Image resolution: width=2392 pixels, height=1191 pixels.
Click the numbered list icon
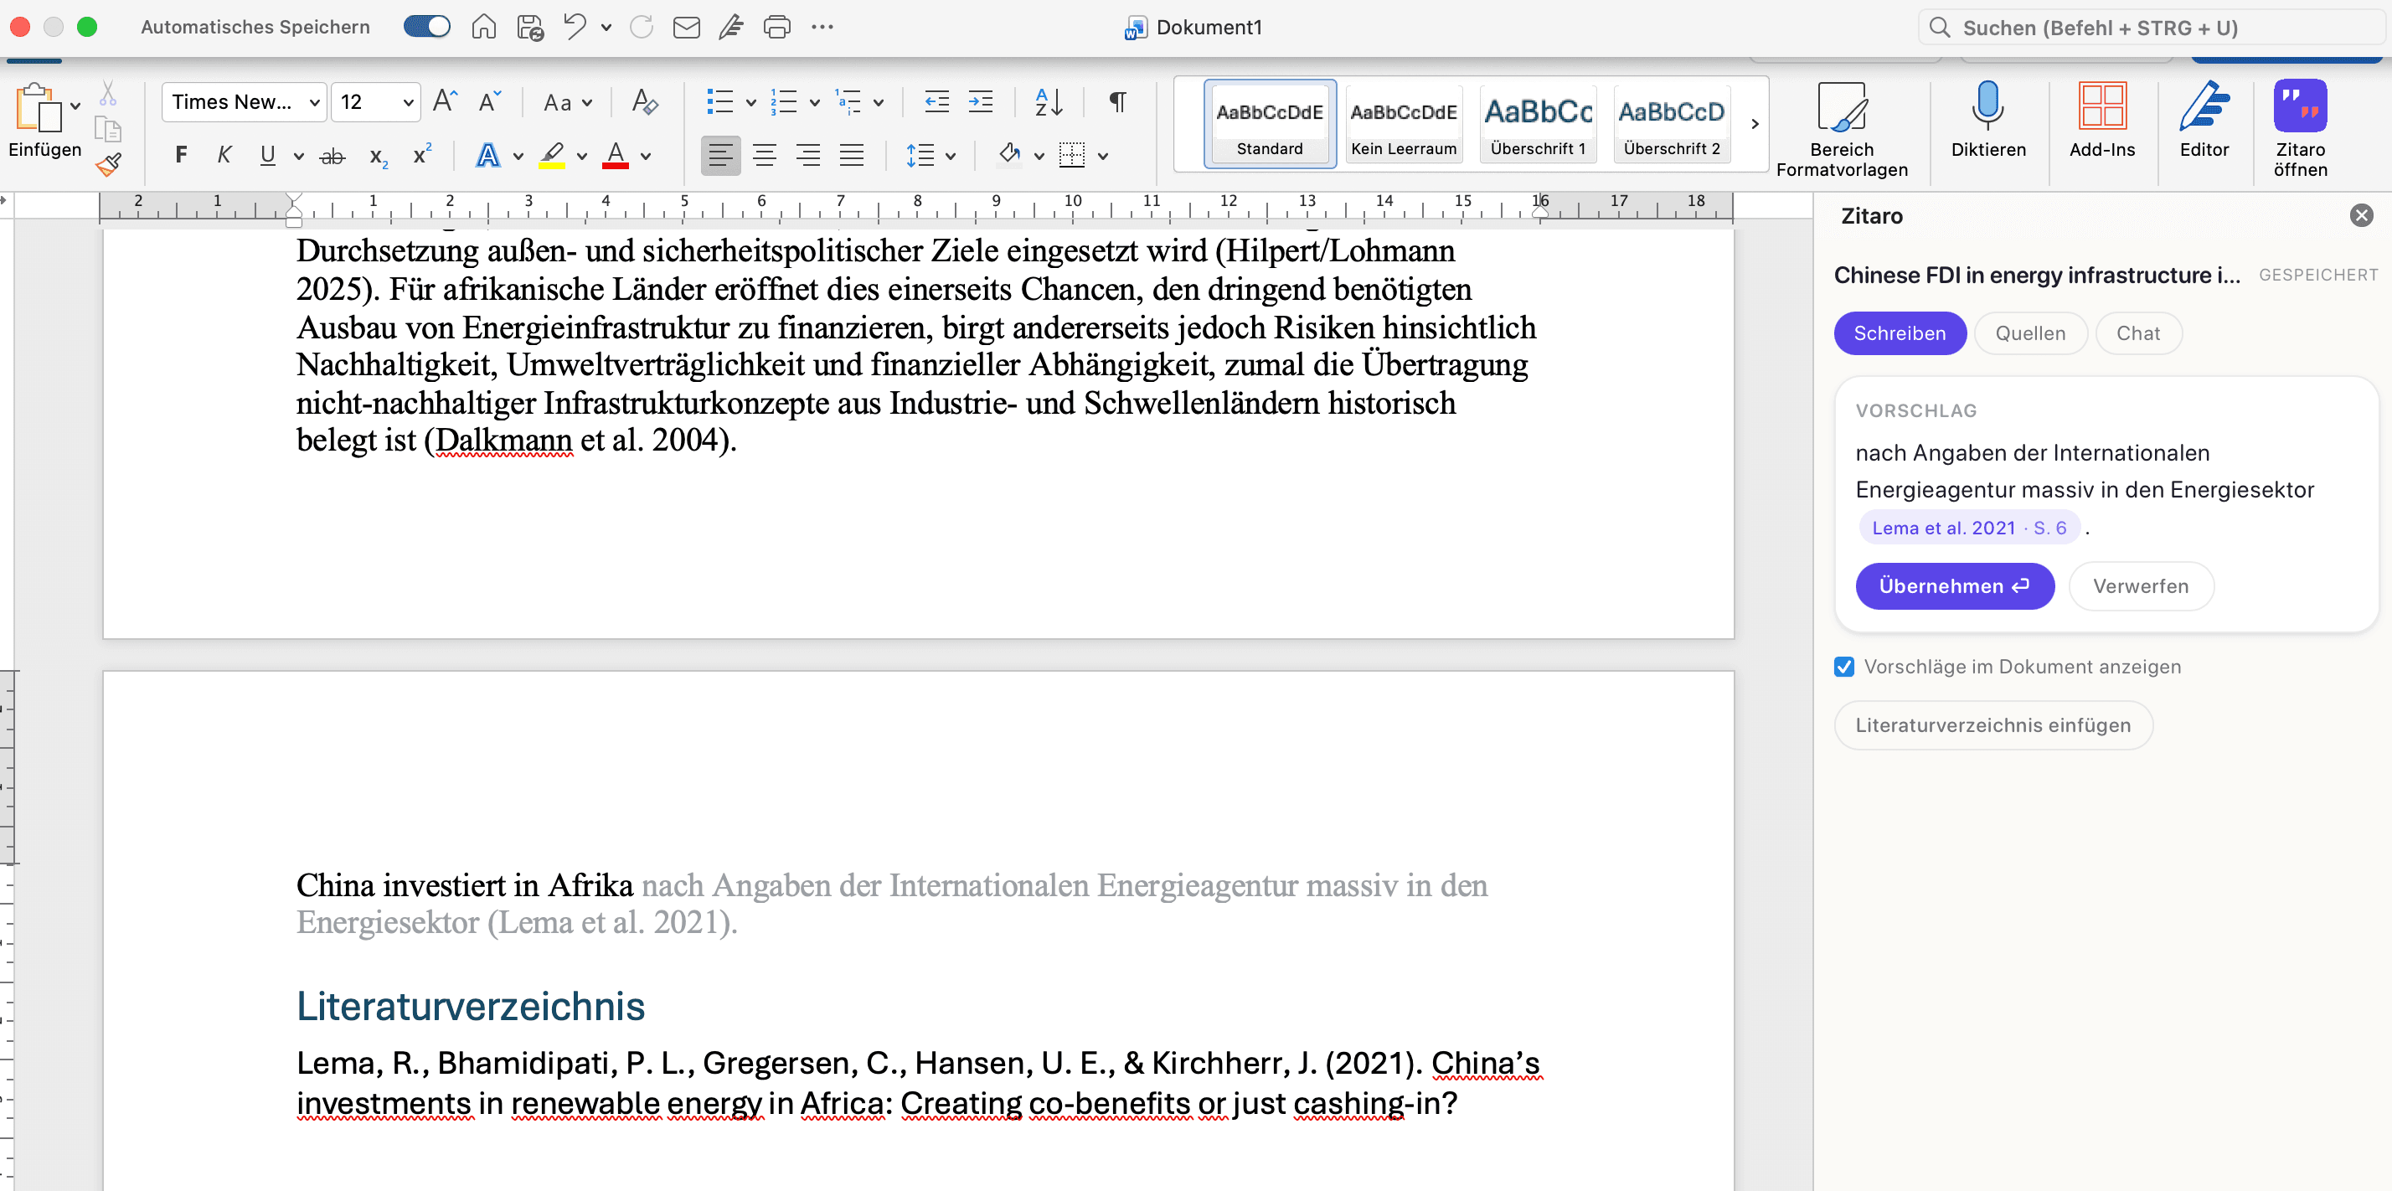(x=783, y=101)
